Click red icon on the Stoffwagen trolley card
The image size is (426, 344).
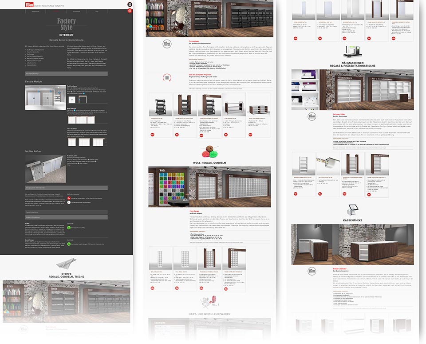pyautogui.click(x=226, y=135)
